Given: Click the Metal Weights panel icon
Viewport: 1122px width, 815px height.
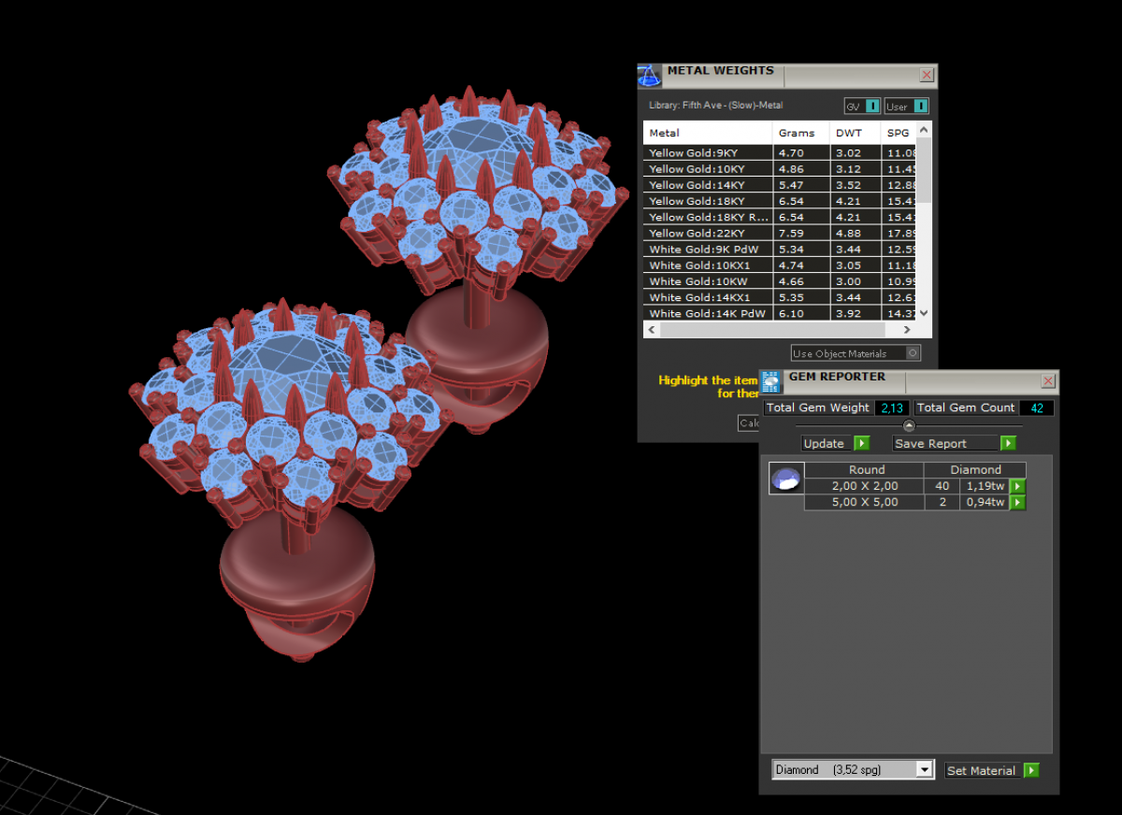Looking at the screenshot, I should click(649, 76).
